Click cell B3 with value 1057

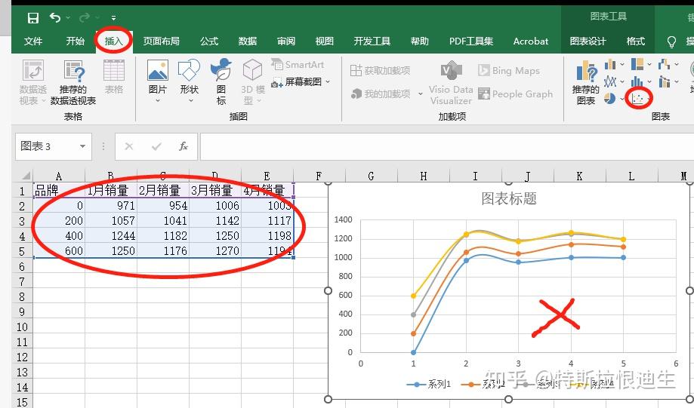coord(111,220)
